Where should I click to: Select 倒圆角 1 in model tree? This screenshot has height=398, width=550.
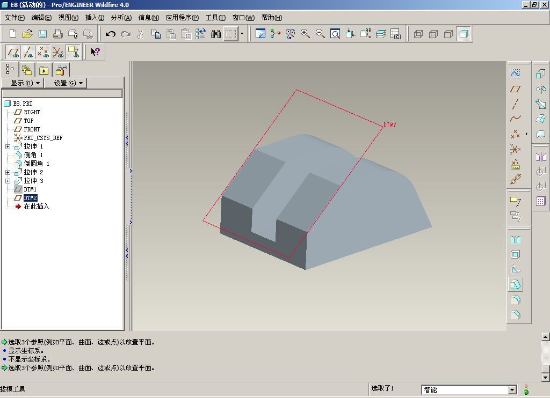[37, 164]
